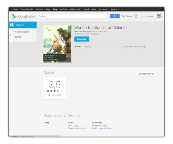Collapse sidebar with the left chevron
Image resolution: width=173 pixels, height=144 pixels.
pos(10,35)
